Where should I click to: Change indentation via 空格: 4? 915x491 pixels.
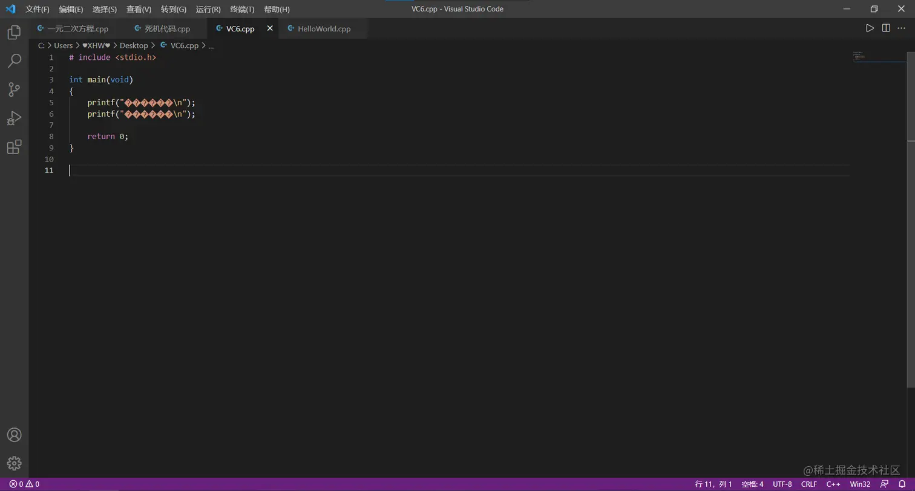point(752,484)
